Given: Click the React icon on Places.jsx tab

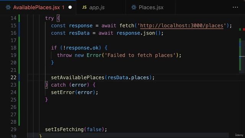Looking at the screenshot, I should click(x=134, y=7).
